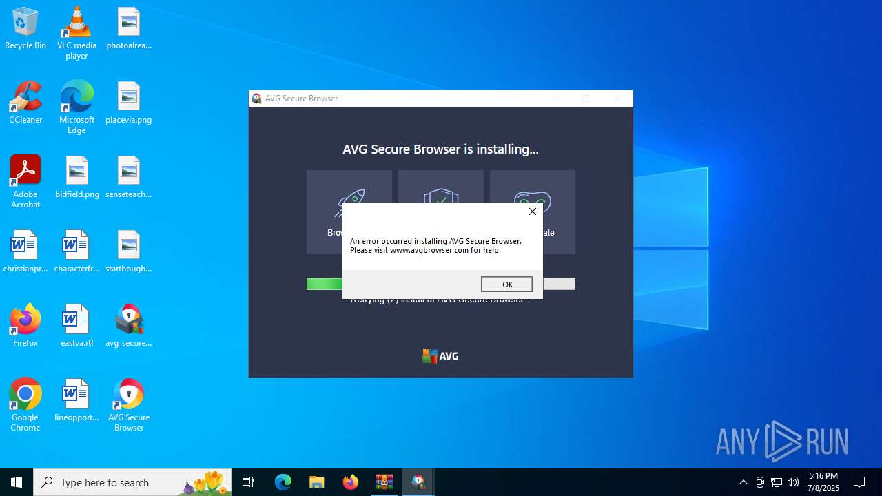Open the clock showing 5:16 PM

[x=824, y=482]
